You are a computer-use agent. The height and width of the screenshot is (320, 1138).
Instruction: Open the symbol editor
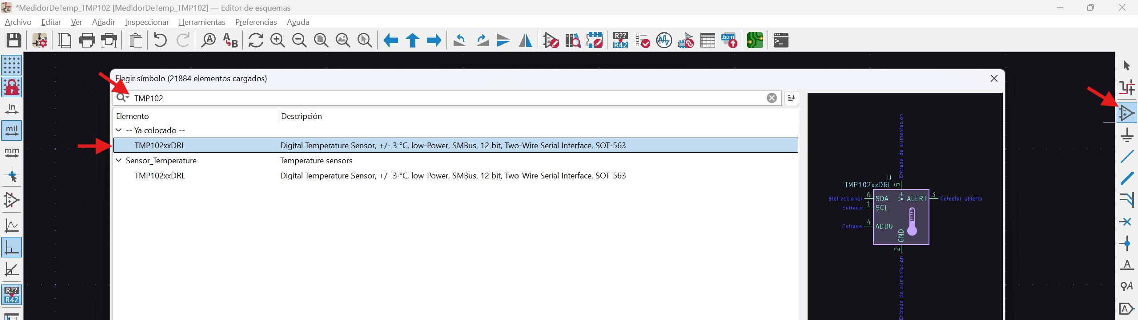[551, 40]
